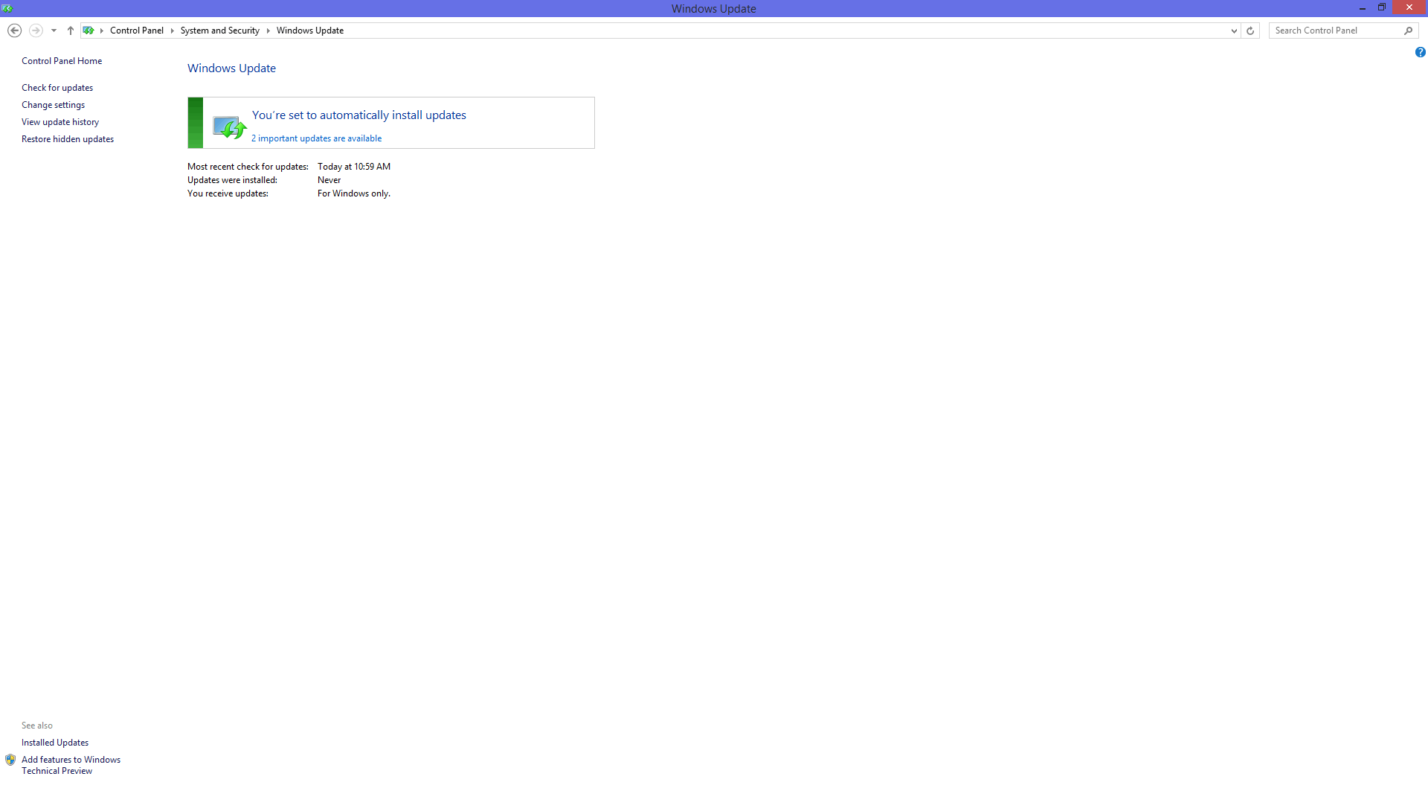Click "You're set to automatically install updates"
This screenshot has width=1428, height=791.
(x=359, y=115)
